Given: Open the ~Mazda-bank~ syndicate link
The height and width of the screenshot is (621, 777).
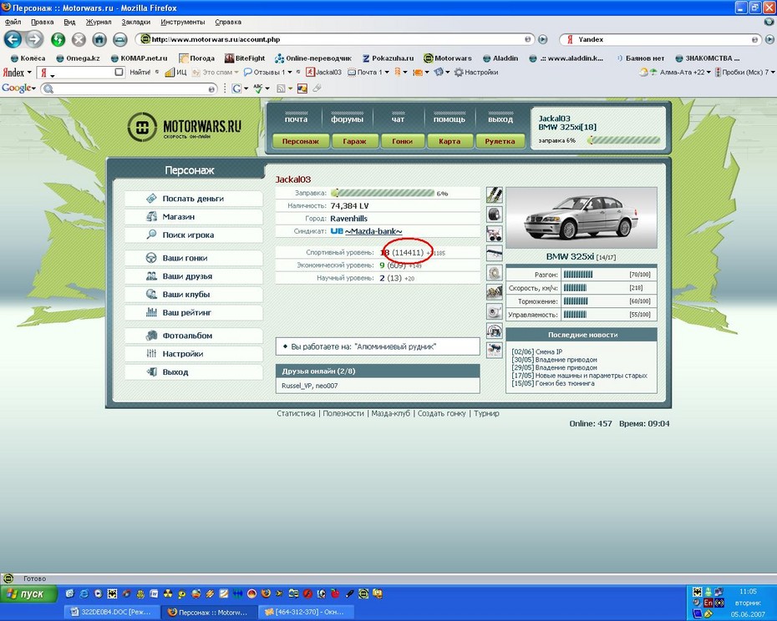Looking at the screenshot, I should click(373, 231).
